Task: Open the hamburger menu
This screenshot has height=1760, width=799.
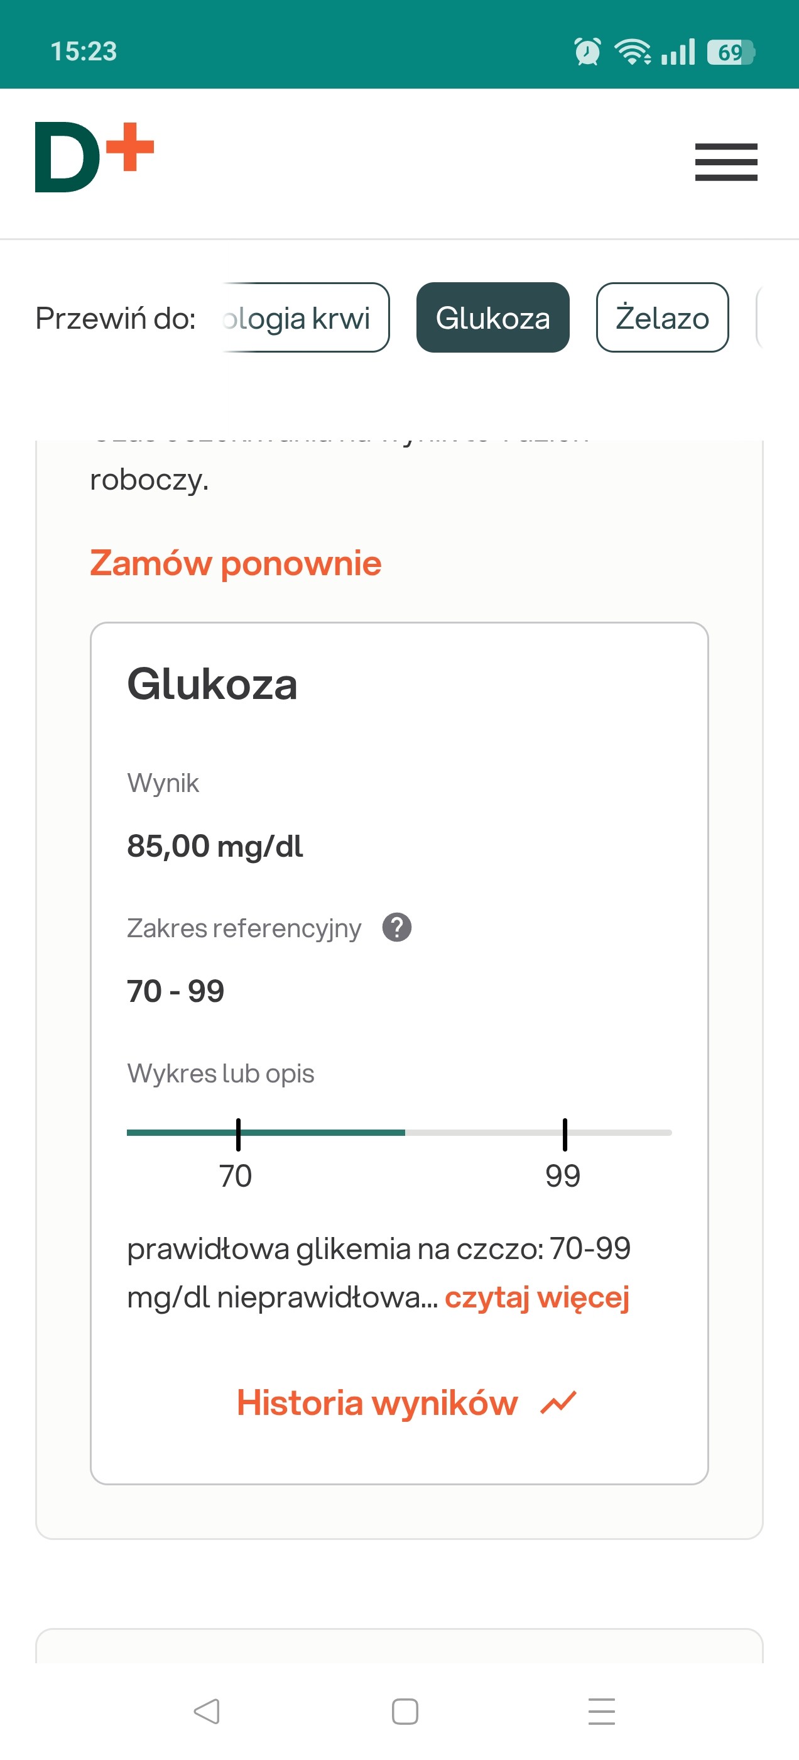Action: point(726,162)
